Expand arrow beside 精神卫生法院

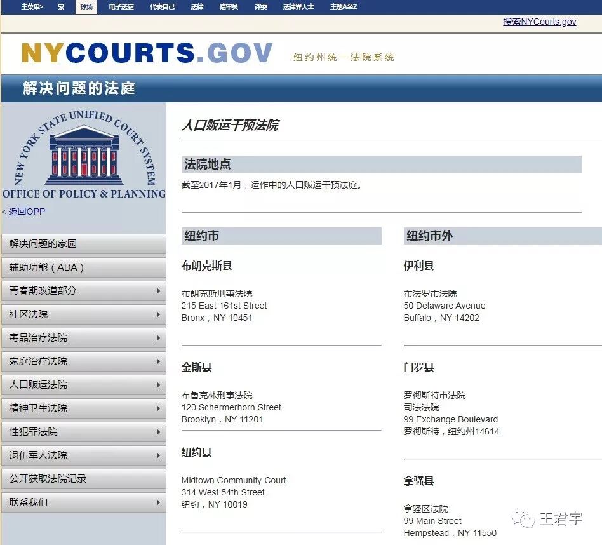click(158, 408)
